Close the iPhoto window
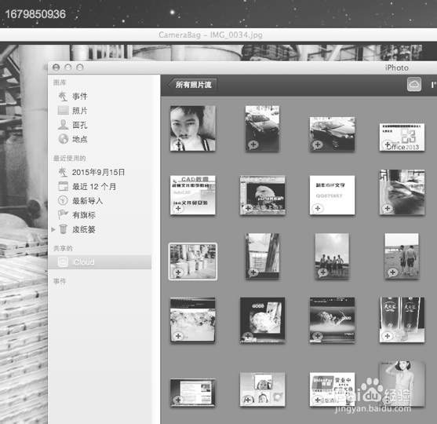437x424 pixels. (x=56, y=68)
